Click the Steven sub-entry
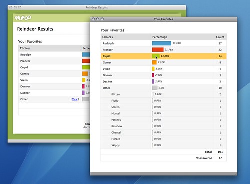 115,107
